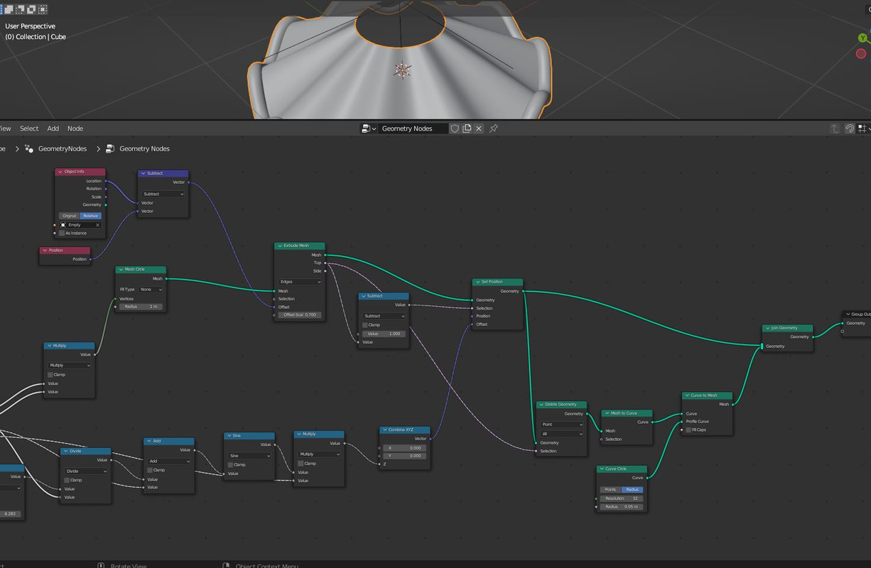Enable Clamp in the blue Subtract math node
This screenshot has width=871, height=568.
point(365,325)
